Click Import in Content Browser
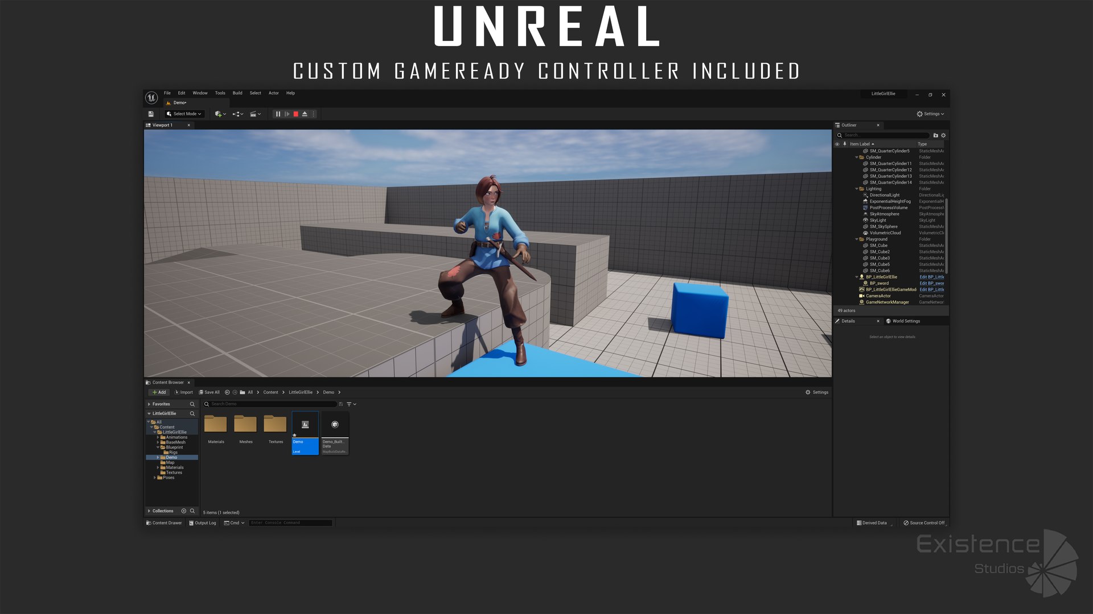 (x=184, y=392)
